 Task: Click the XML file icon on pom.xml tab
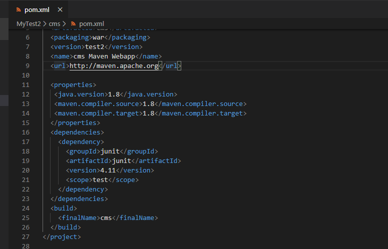pyautogui.click(x=19, y=9)
